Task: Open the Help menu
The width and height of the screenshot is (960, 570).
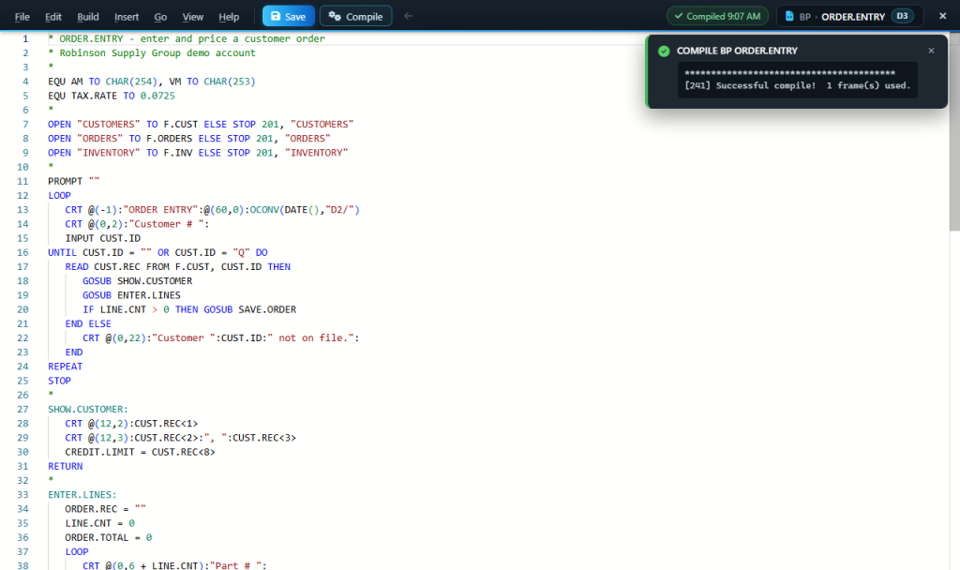Action: pos(229,17)
